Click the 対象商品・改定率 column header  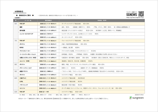(x=102, y=20)
